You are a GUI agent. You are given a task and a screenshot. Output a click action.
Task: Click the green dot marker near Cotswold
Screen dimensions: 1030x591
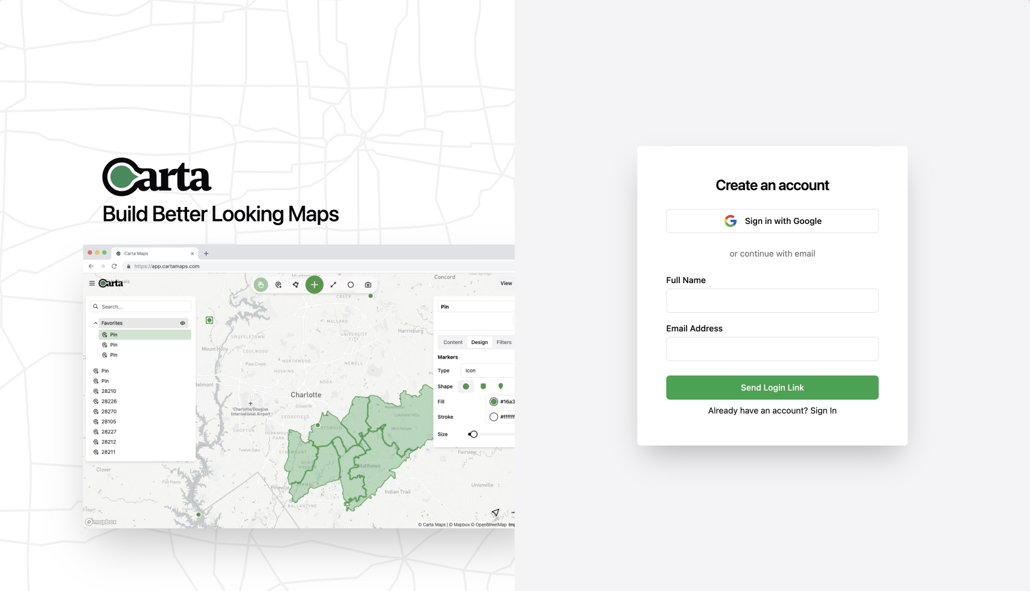tap(318, 426)
